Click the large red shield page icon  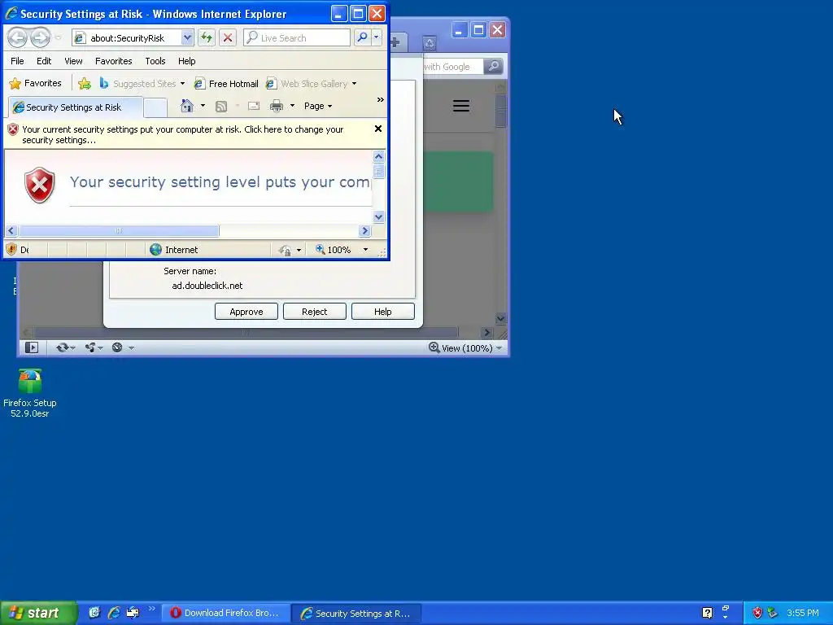[39, 185]
